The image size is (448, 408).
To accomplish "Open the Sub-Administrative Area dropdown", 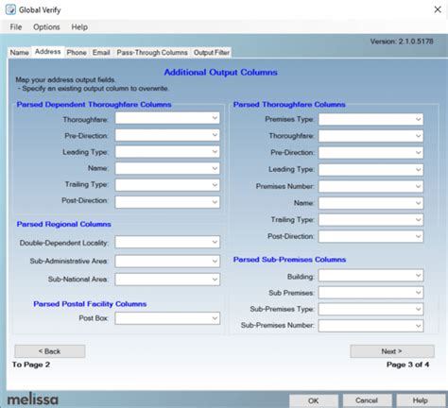I will 167,262.
